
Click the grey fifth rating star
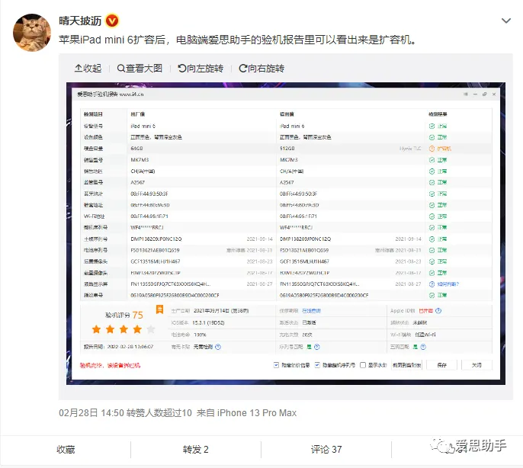click(x=151, y=329)
